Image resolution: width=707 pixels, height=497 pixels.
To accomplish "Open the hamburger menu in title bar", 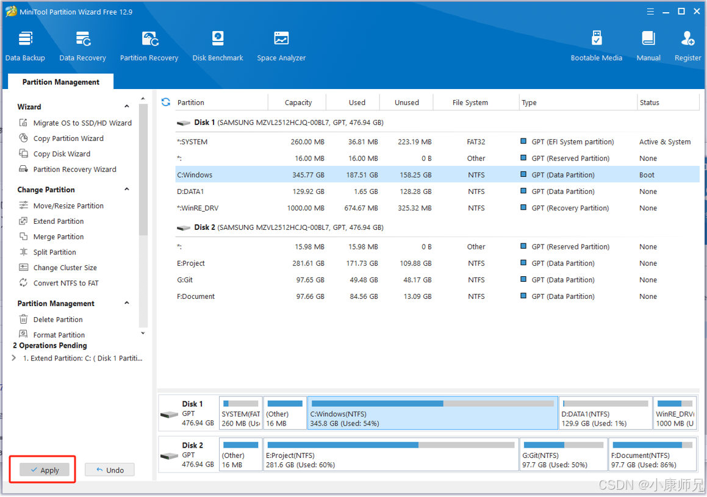I will [650, 12].
